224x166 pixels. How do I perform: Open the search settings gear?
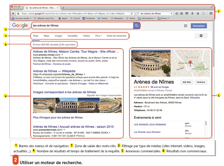pos(201,36)
